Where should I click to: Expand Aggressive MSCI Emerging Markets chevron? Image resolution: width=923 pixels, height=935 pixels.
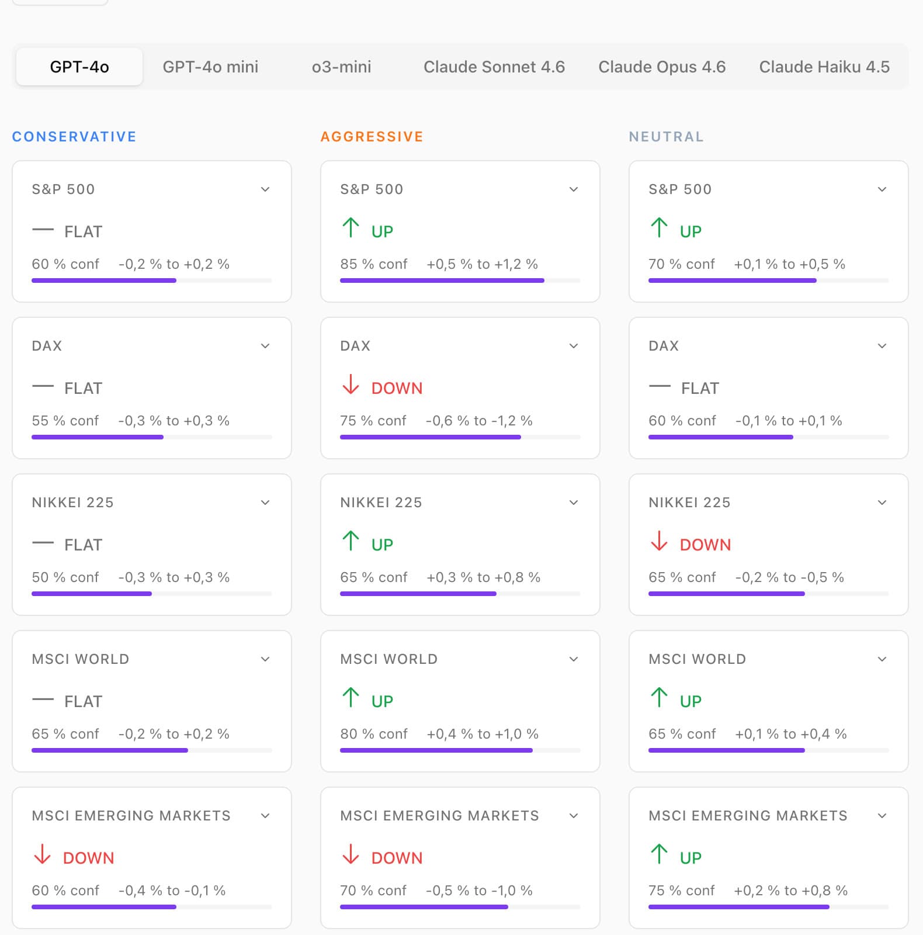tap(574, 816)
